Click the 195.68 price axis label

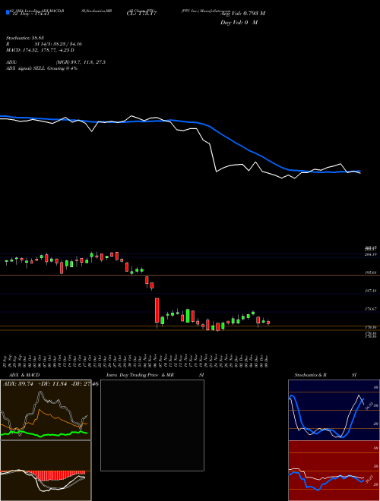pos(371,273)
